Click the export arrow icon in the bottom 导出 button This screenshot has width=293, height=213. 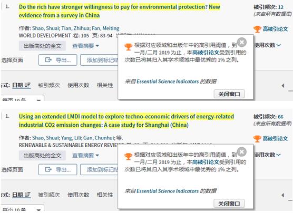coord(48,169)
